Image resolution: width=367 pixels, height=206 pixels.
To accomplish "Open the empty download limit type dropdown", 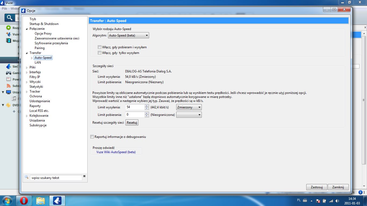I will click(189, 115).
